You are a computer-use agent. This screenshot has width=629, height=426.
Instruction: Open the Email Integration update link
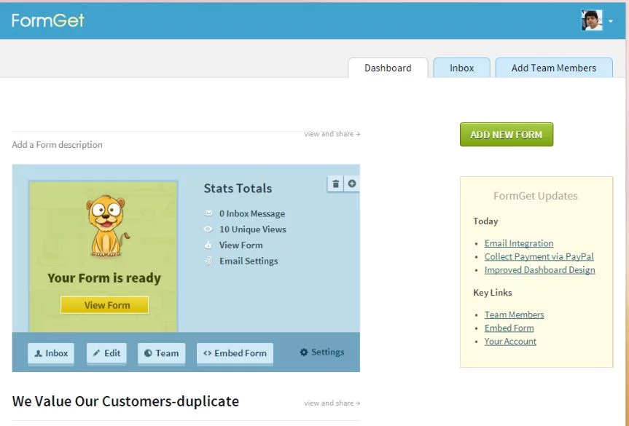pyautogui.click(x=518, y=243)
